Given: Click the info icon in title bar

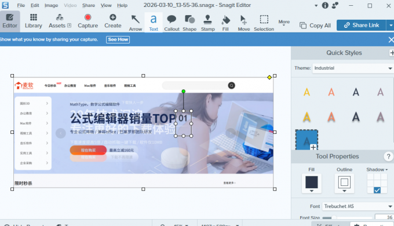Looking at the screenshot, I should click(x=325, y=5).
